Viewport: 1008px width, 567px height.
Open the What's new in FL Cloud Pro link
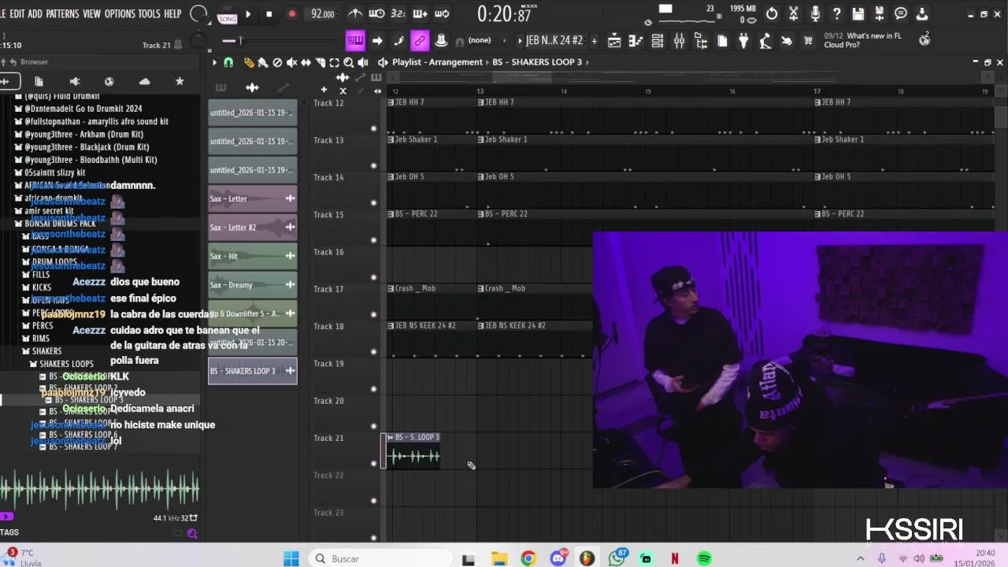pyautogui.click(x=865, y=40)
